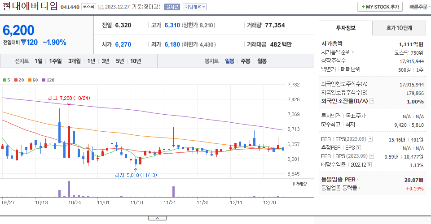Select the 일봉 candle chart

(229, 61)
